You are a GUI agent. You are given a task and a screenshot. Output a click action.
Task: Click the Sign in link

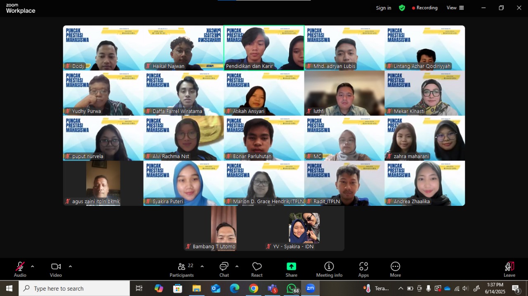pyautogui.click(x=383, y=8)
